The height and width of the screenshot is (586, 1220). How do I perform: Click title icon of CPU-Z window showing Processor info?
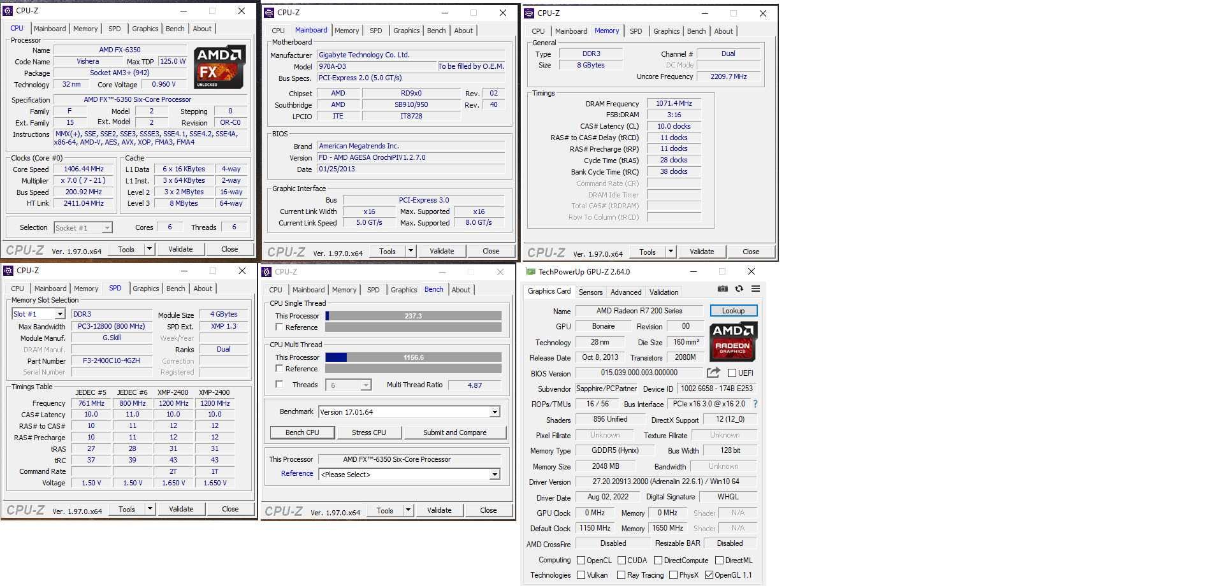8,11
